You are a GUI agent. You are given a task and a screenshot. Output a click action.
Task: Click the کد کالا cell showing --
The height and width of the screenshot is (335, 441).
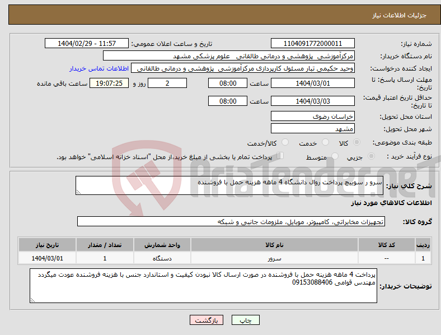click(x=387, y=258)
